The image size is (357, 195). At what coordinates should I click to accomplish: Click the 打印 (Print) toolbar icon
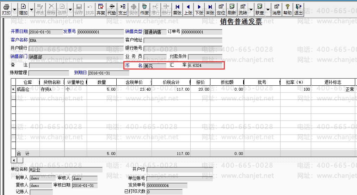click(6, 9)
